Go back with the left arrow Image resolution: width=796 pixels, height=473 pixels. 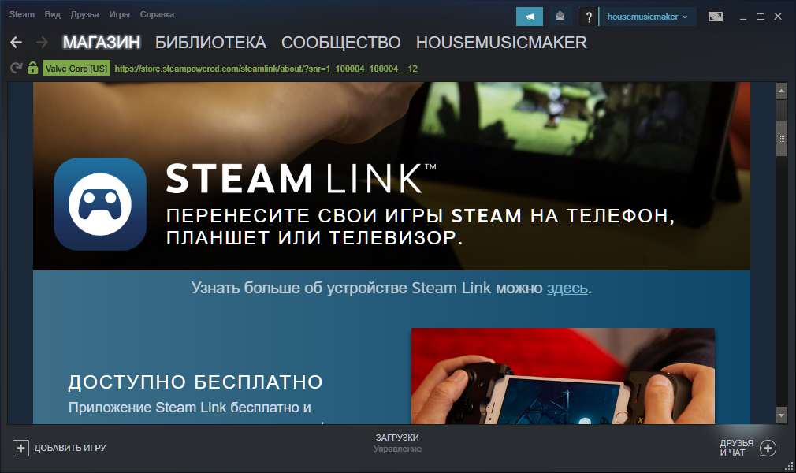[17, 42]
